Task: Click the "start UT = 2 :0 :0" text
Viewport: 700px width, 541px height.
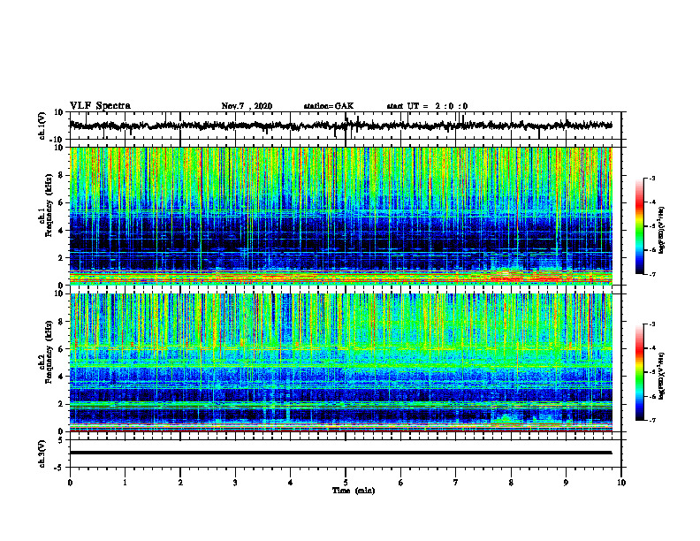Action: (427, 106)
